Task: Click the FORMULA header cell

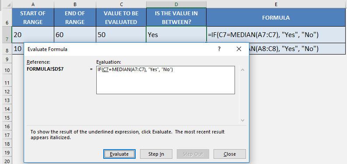Action: 276,17
